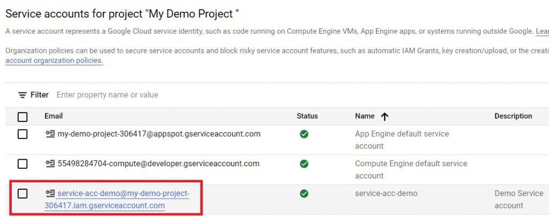Select the 55498284704-compute@developer.gserviceaccount.com email text

158,164
